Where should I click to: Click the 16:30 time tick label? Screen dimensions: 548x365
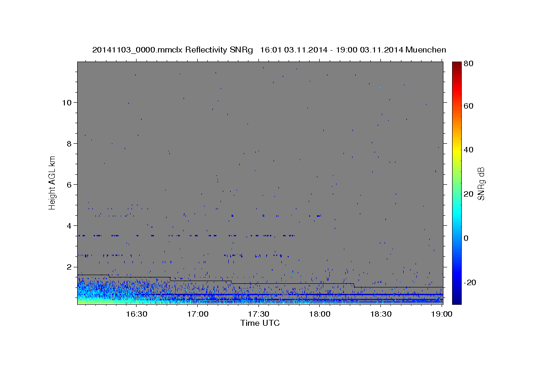pos(136,314)
